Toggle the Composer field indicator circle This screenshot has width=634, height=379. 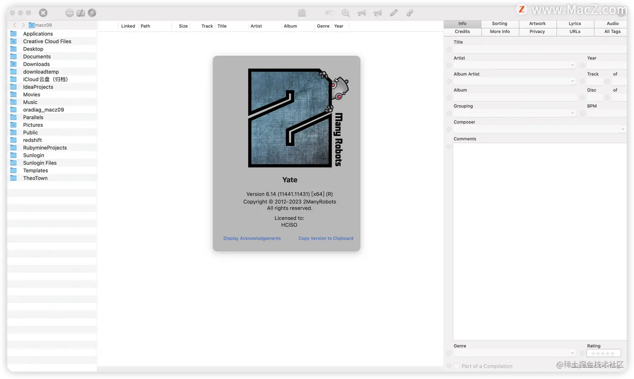coord(449,129)
